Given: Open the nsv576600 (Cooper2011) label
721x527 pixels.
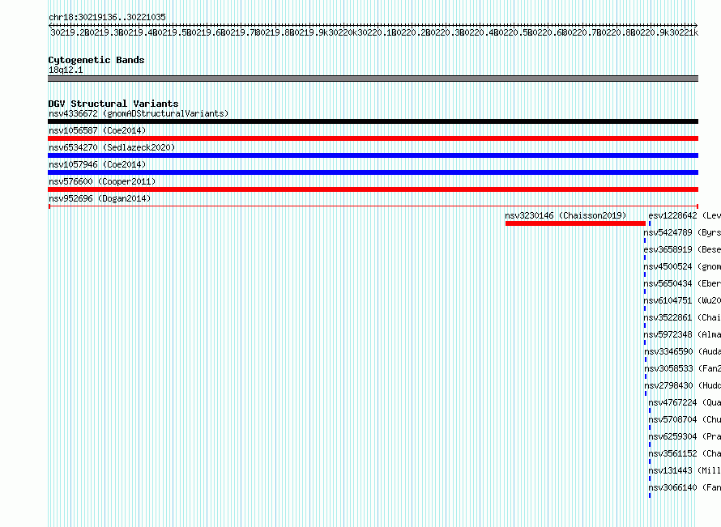Looking at the screenshot, I should point(102,181).
